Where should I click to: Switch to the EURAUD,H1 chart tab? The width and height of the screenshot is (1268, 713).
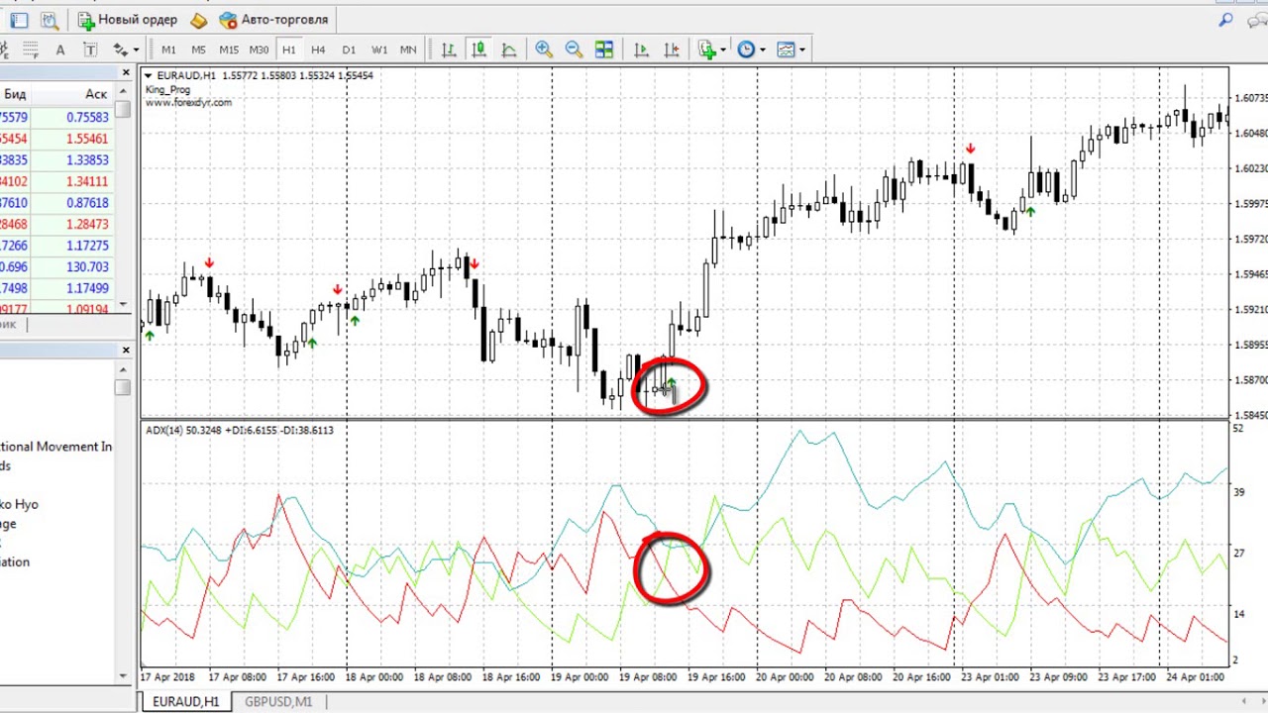(185, 701)
